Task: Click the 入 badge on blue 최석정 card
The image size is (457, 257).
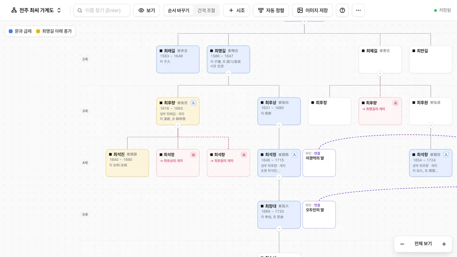Action: (294, 155)
